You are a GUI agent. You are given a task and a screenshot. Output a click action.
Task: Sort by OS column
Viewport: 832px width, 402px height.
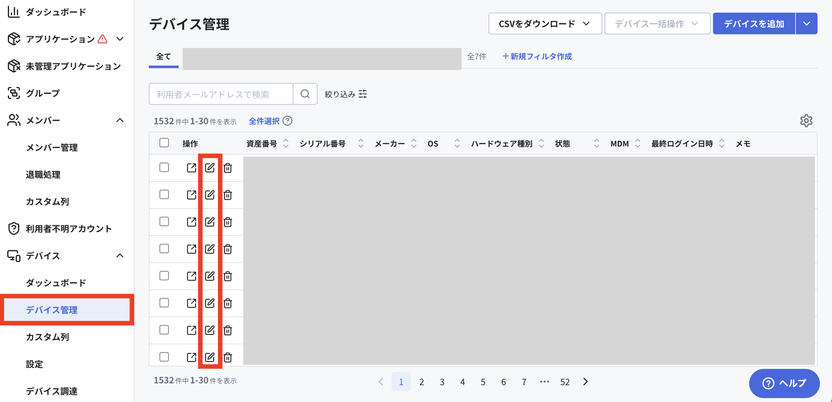pyautogui.click(x=457, y=143)
